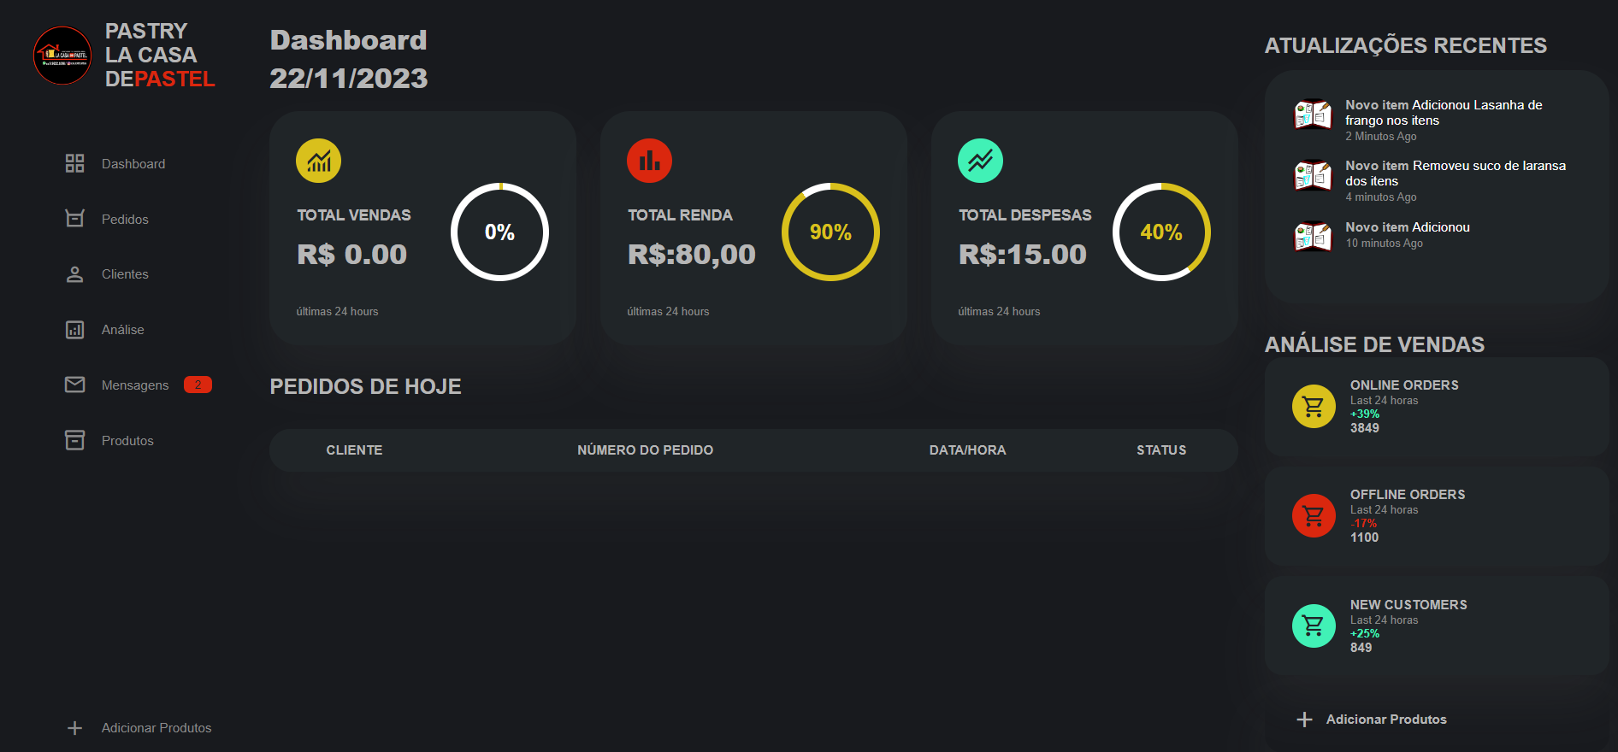This screenshot has width=1618, height=752.
Task: Click the Clientes person icon
Action: tap(75, 274)
